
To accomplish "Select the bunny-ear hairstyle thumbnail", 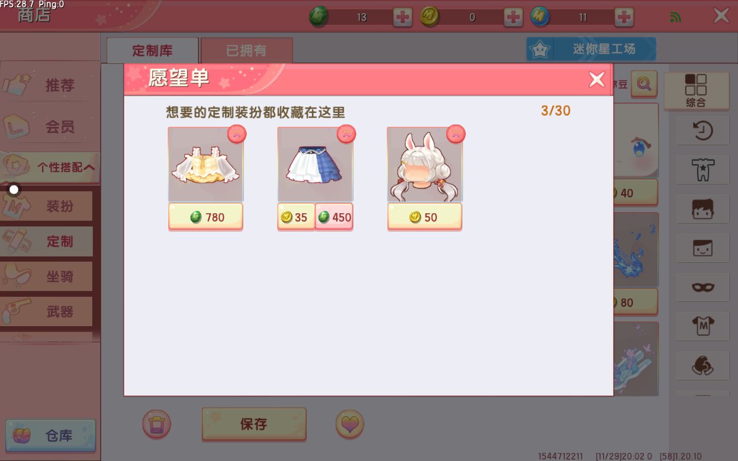I will coord(425,165).
